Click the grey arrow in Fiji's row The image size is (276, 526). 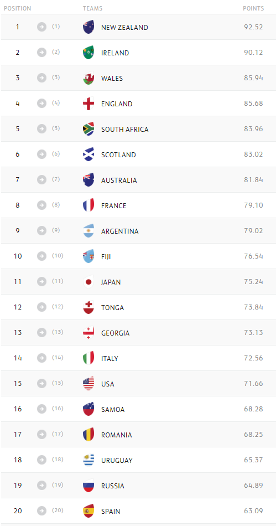click(x=41, y=256)
